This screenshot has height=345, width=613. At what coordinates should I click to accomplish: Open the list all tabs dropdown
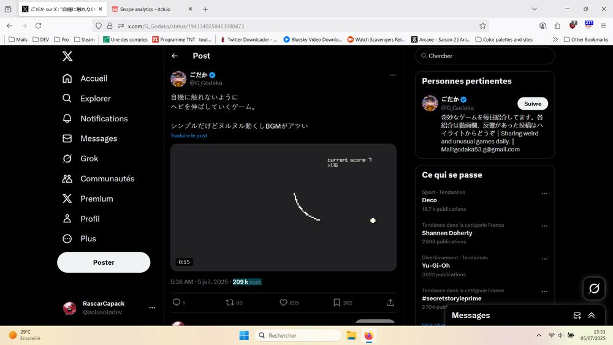pyautogui.click(x=534, y=9)
